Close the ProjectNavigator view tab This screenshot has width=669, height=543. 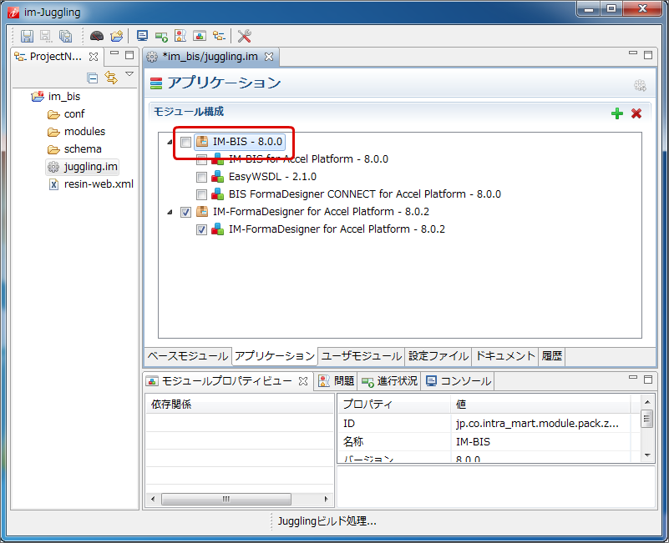(x=94, y=57)
